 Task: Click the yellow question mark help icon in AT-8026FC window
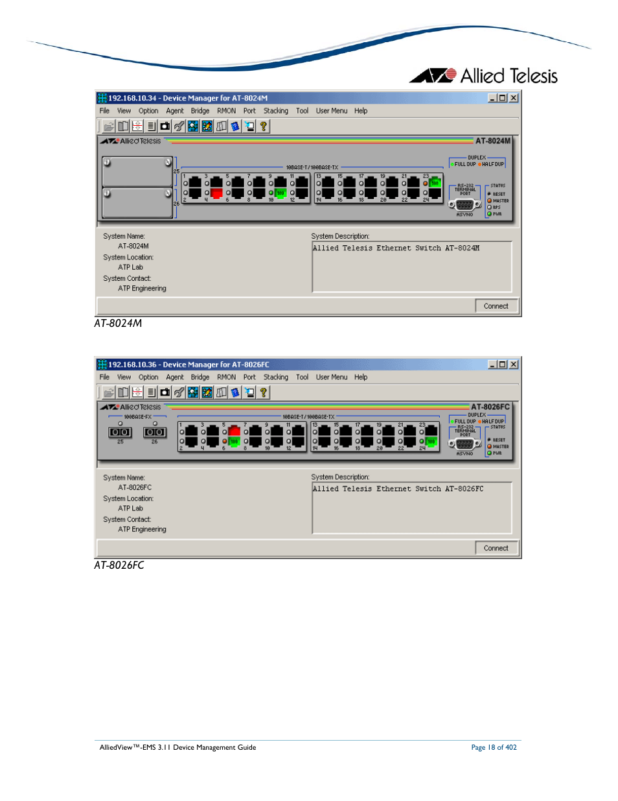(263, 392)
